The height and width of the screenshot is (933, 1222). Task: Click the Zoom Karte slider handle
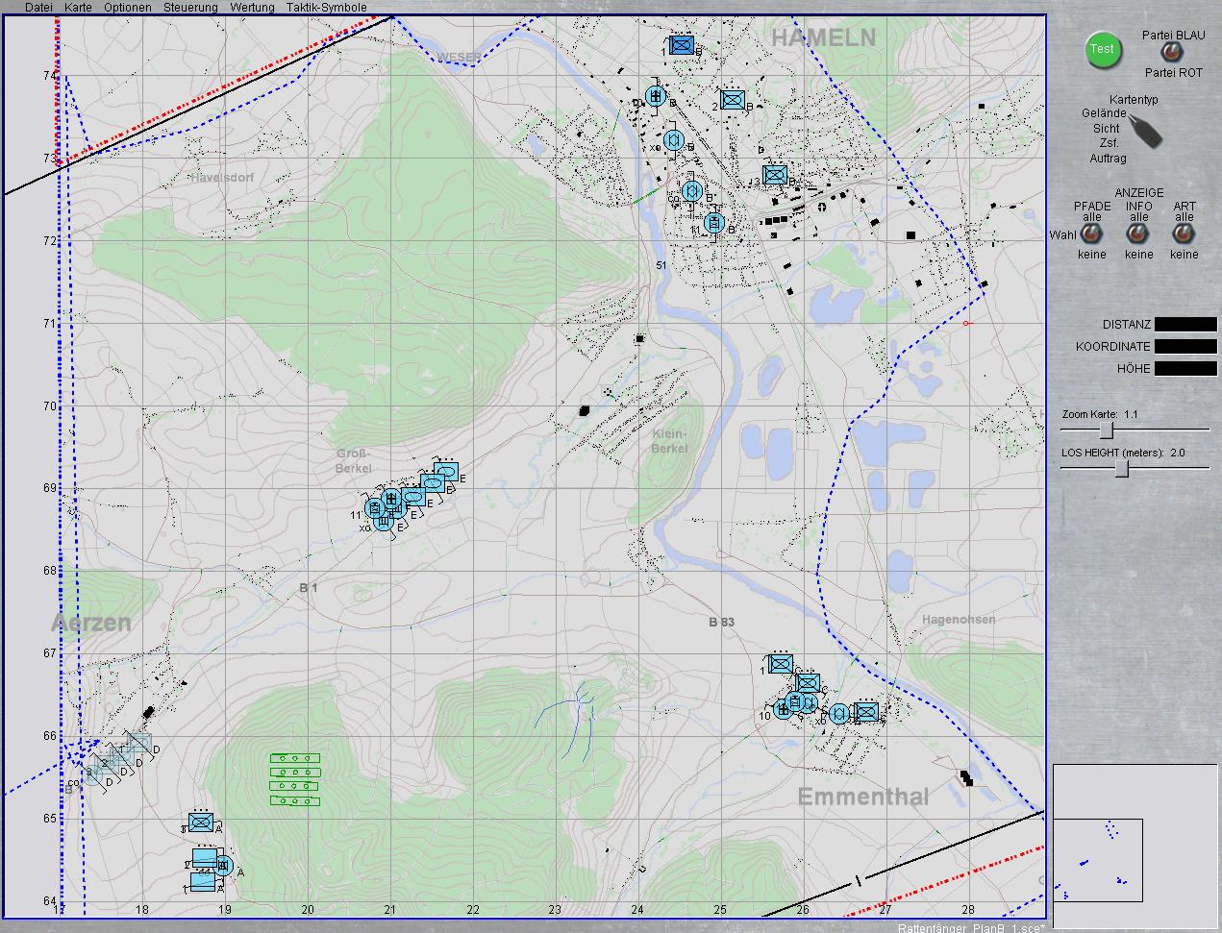coord(1107,430)
